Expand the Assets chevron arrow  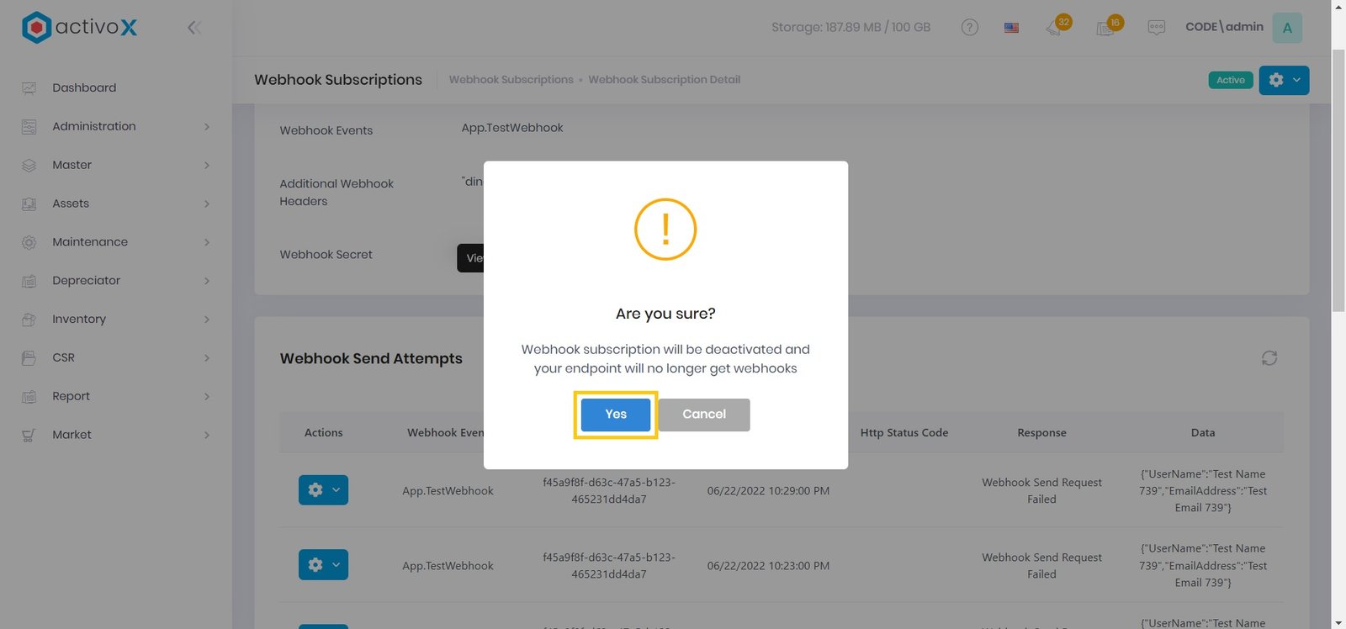click(207, 203)
